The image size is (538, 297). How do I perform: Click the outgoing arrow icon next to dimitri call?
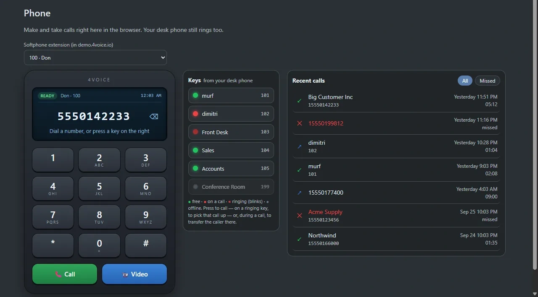click(x=299, y=146)
